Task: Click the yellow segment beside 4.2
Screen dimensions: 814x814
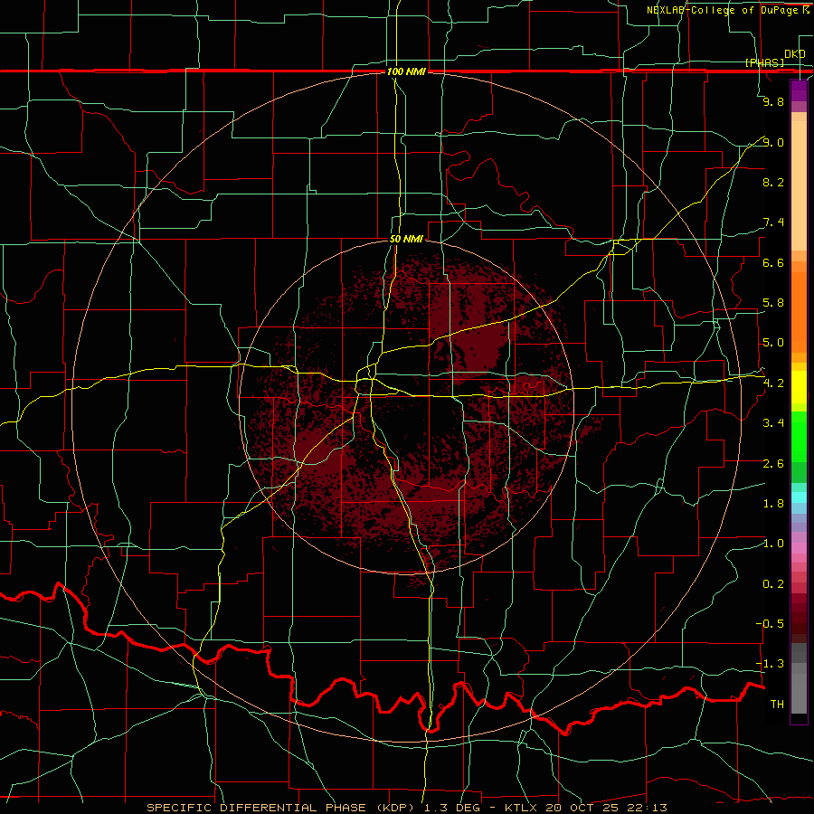Action: [x=799, y=387]
